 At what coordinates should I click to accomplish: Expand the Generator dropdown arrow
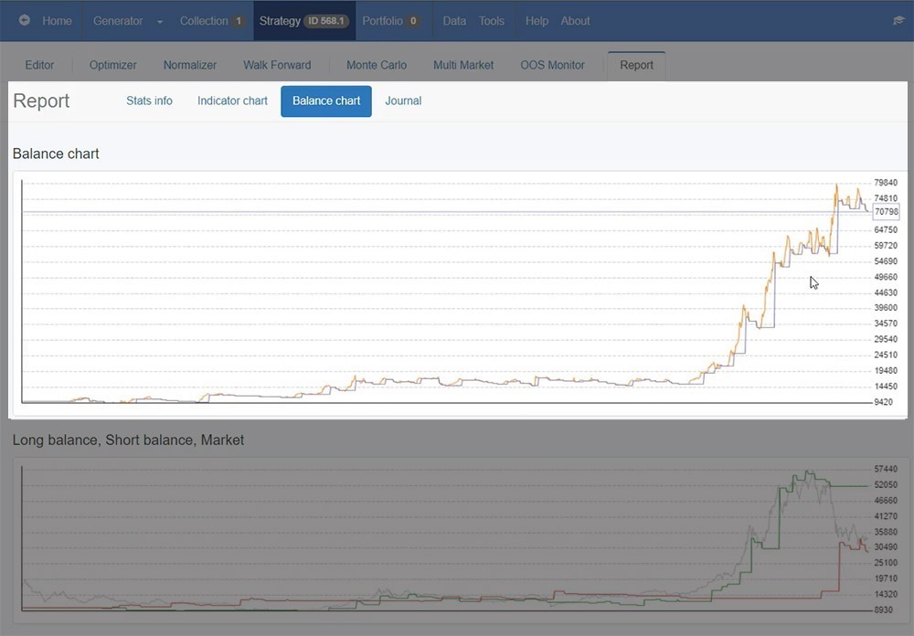click(x=158, y=20)
